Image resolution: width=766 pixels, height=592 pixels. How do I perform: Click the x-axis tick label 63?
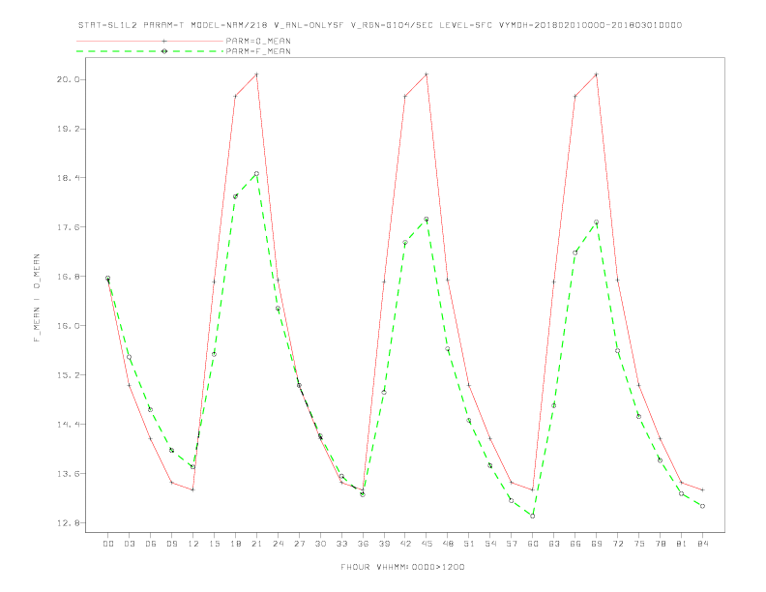554,544
